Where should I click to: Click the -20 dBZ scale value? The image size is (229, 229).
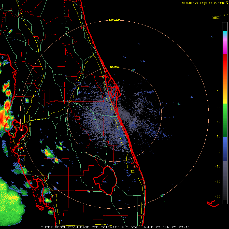218,181
